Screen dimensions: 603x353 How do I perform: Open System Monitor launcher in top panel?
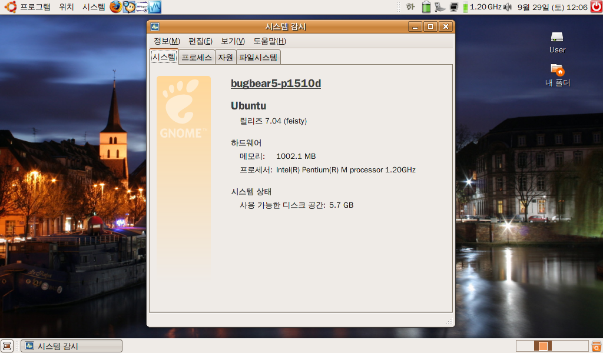[155, 7]
